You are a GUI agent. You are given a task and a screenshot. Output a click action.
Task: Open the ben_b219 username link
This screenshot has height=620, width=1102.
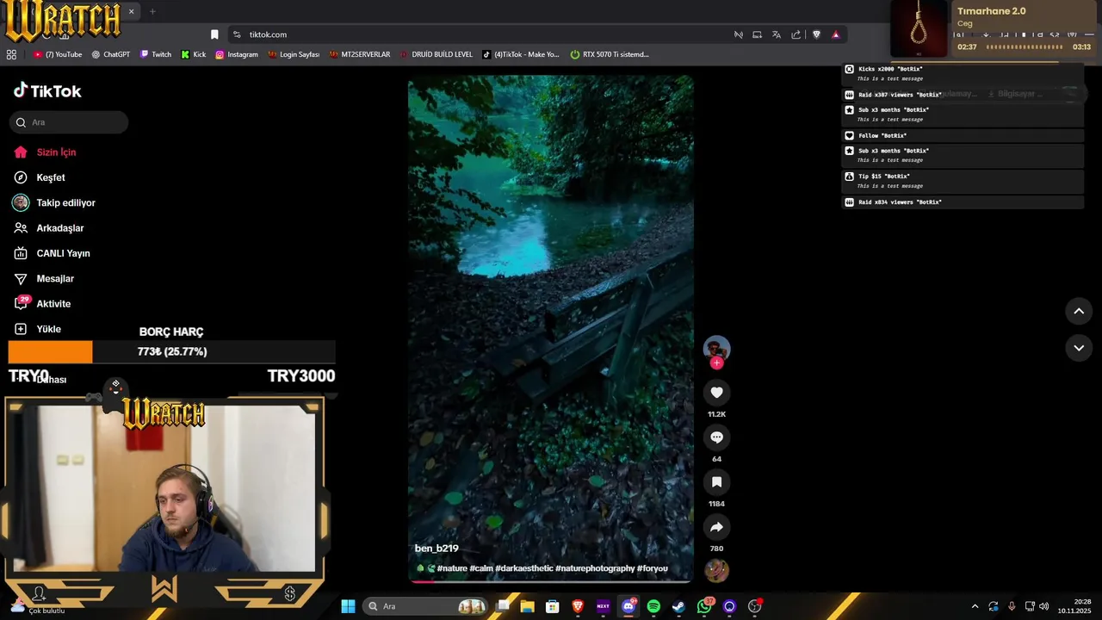[436, 549]
